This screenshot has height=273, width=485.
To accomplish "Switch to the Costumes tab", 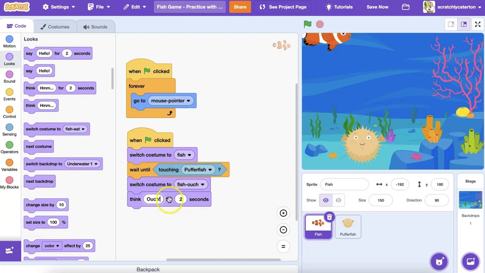I will [x=55, y=27].
